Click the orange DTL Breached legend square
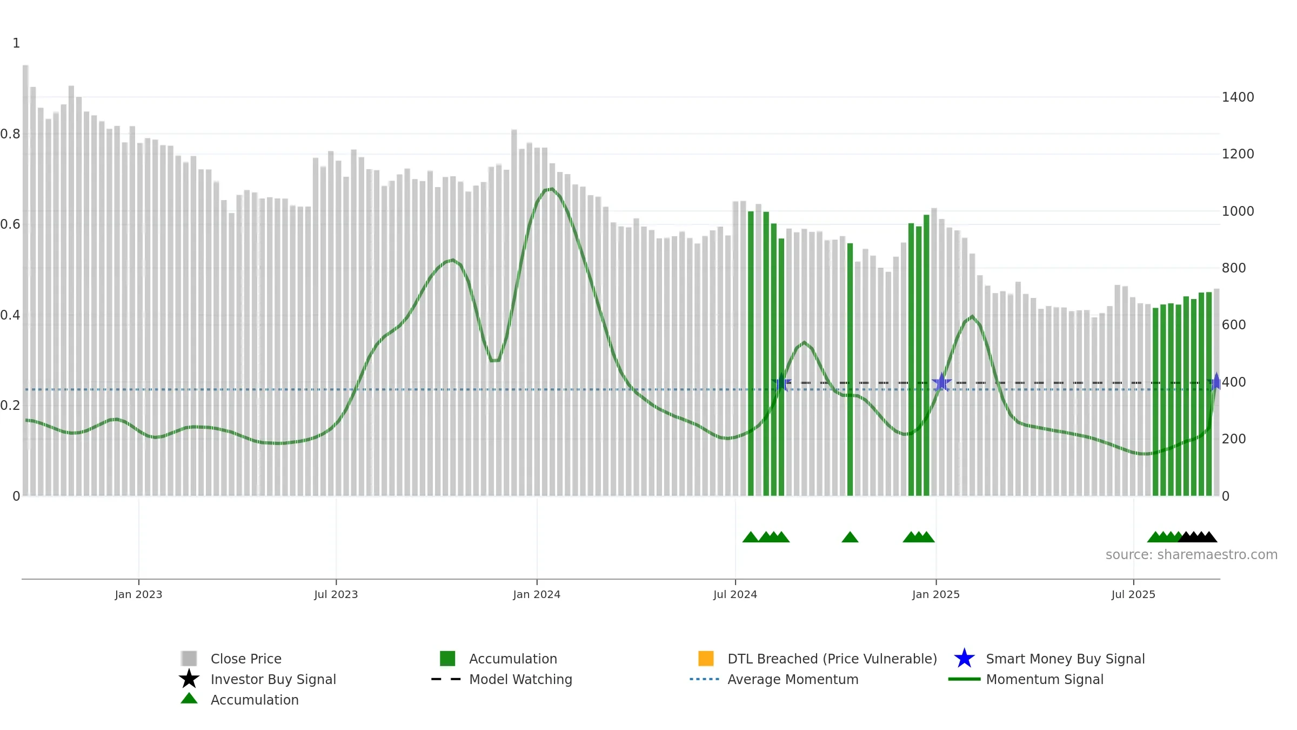 (x=706, y=659)
